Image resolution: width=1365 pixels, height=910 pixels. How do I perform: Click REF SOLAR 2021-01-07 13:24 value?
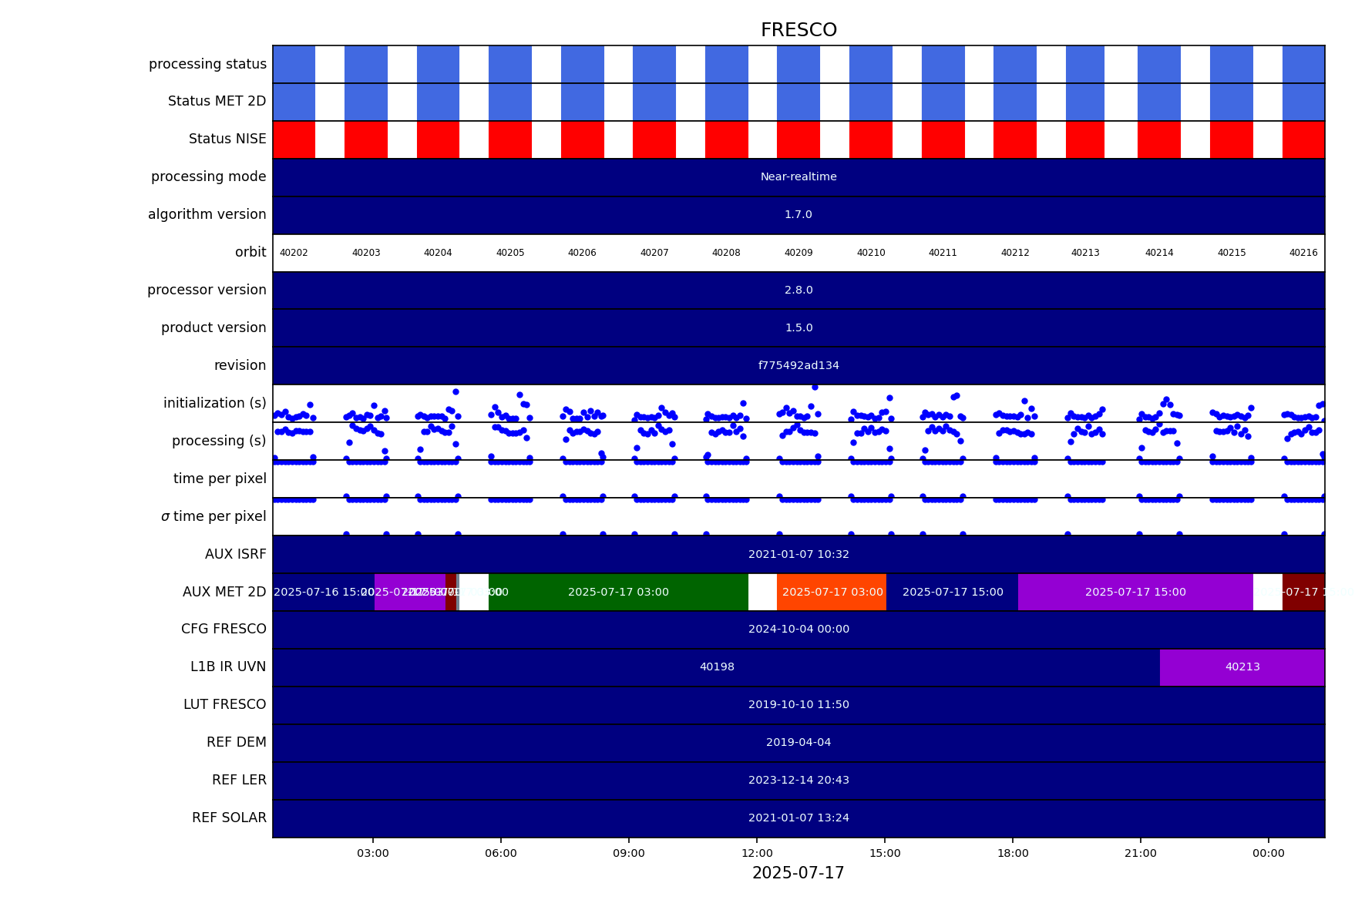pyautogui.click(x=798, y=818)
